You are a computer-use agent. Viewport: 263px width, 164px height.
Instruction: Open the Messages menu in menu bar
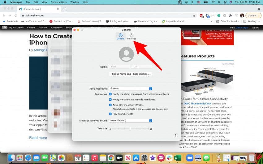click(x=16, y=2)
